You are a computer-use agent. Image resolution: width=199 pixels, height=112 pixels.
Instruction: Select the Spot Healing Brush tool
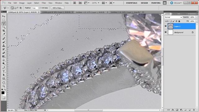(x=4, y=39)
